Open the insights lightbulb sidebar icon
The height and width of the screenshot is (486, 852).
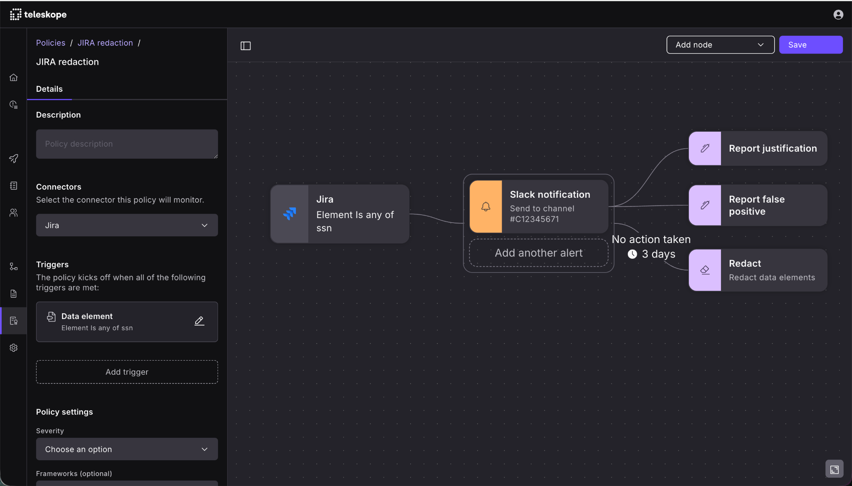click(x=14, y=105)
